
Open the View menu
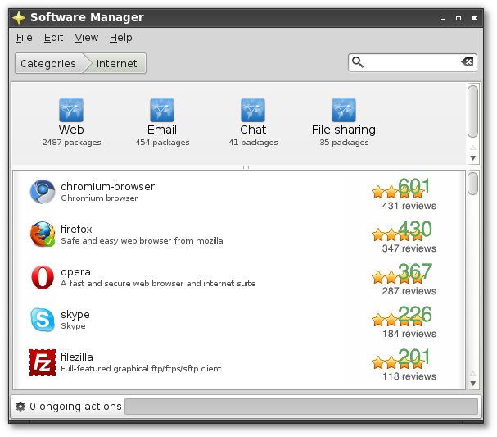point(87,38)
